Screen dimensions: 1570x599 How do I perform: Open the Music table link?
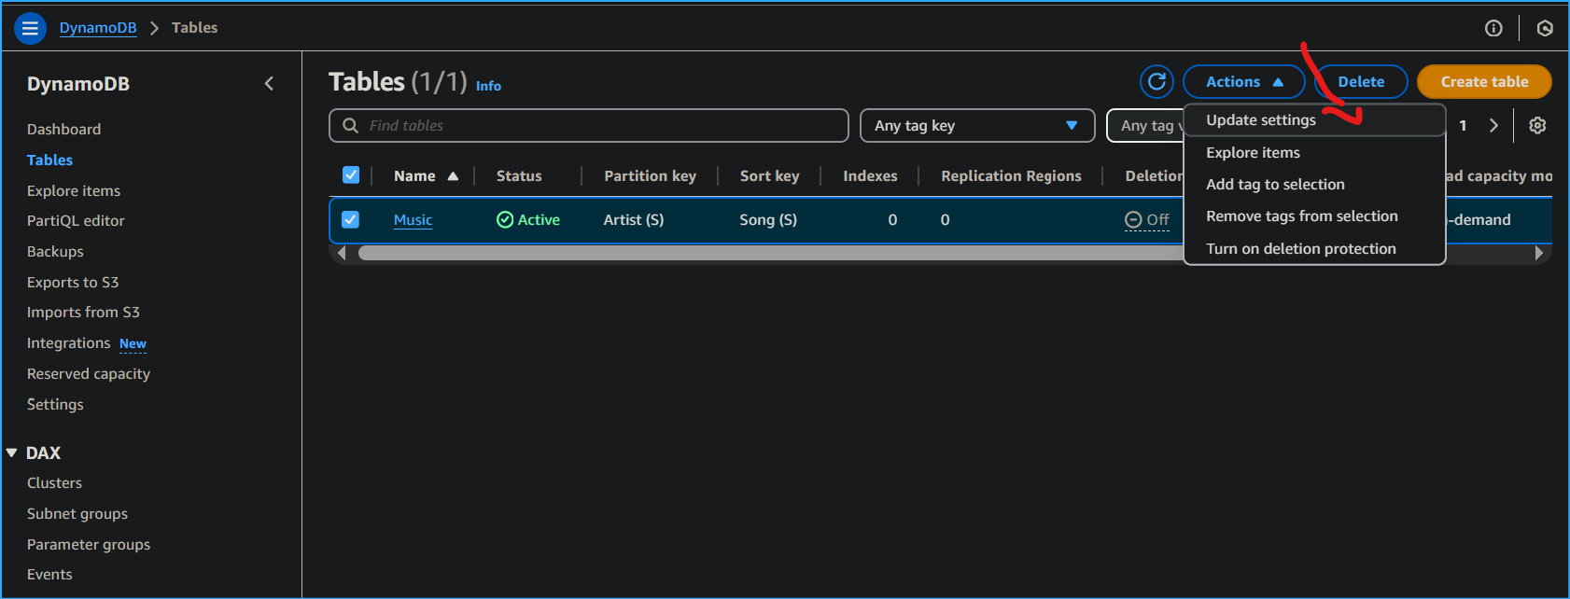pos(413,219)
